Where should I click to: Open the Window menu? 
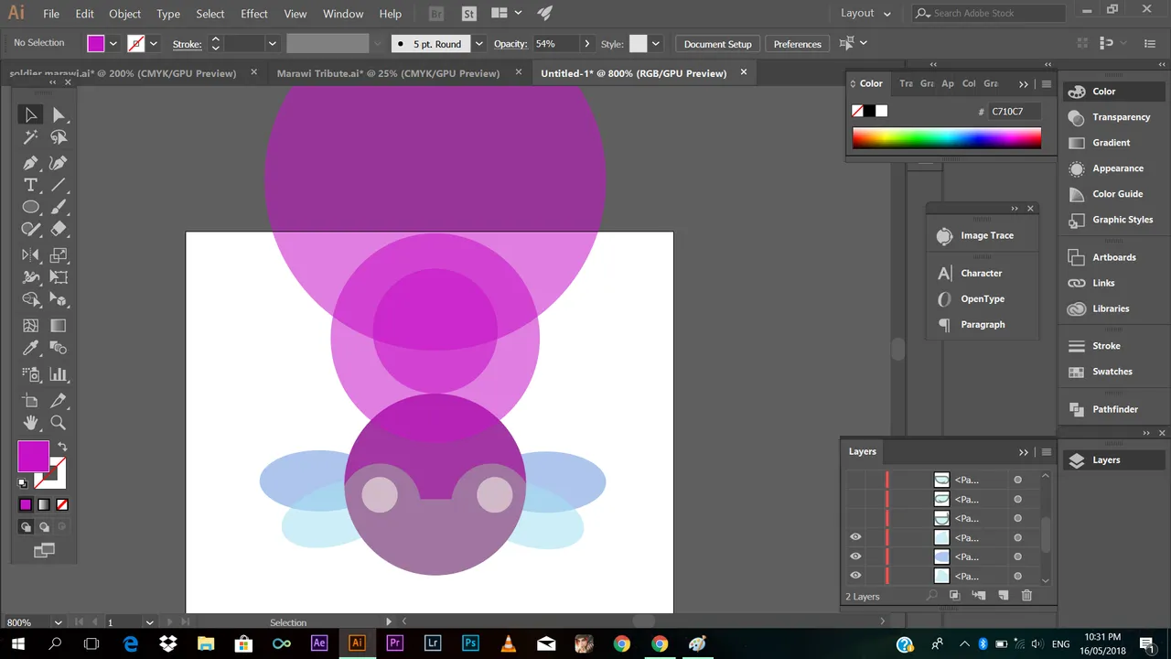tap(343, 14)
